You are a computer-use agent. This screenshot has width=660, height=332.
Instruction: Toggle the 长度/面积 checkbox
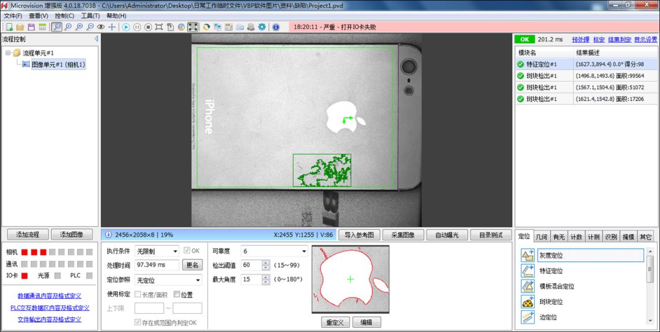tap(137, 295)
